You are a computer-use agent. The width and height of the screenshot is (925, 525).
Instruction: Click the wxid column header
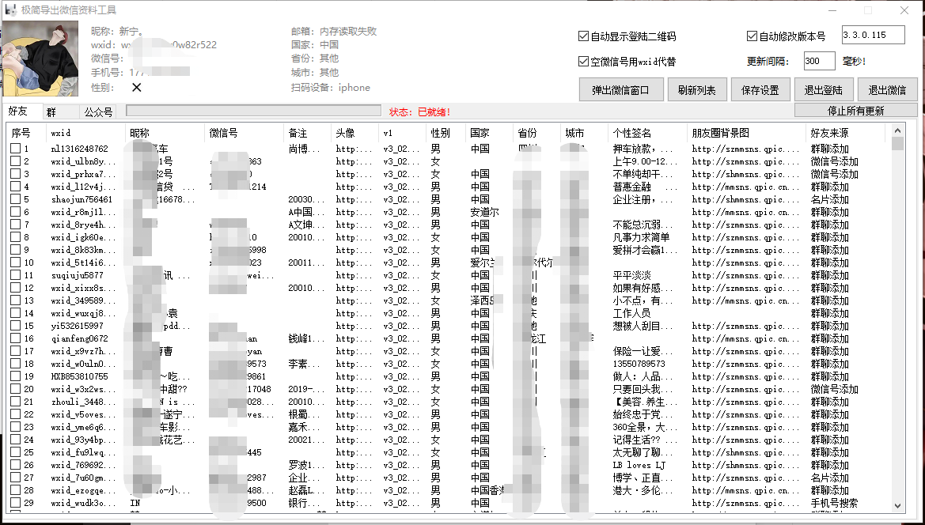(85, 133)
